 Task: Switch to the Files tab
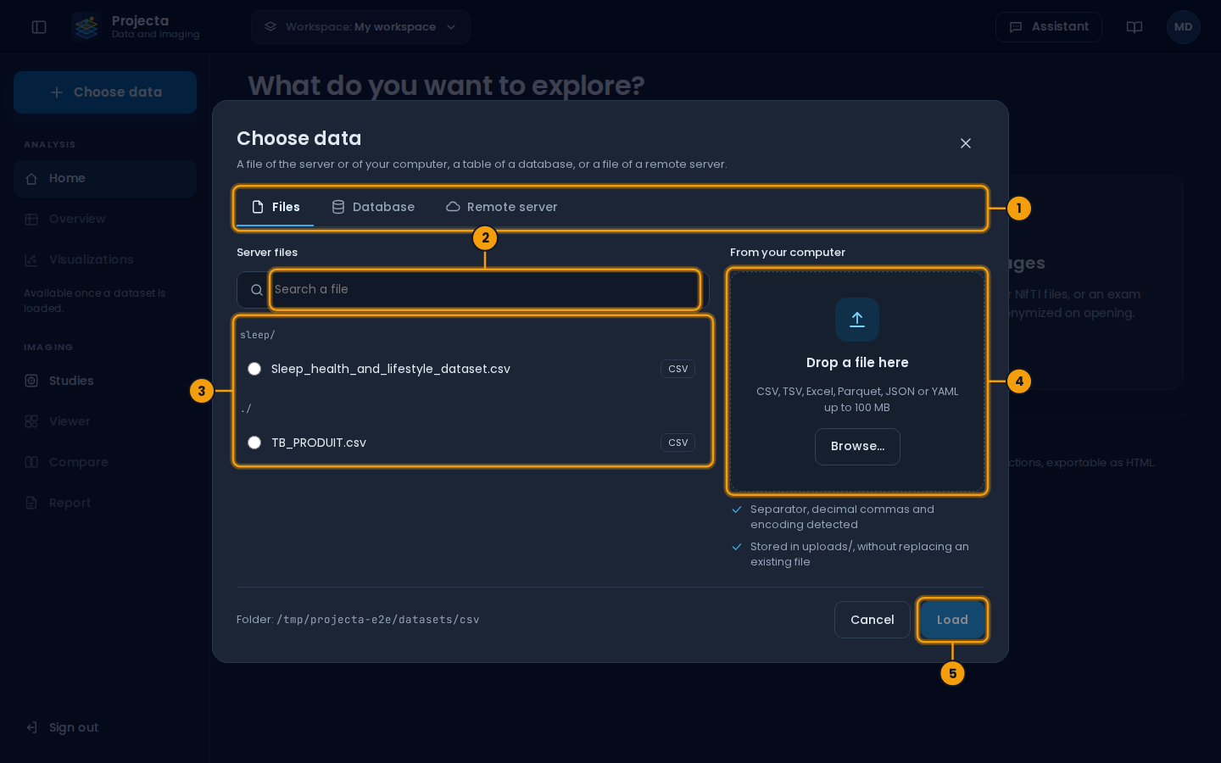(x=276, y=207)
